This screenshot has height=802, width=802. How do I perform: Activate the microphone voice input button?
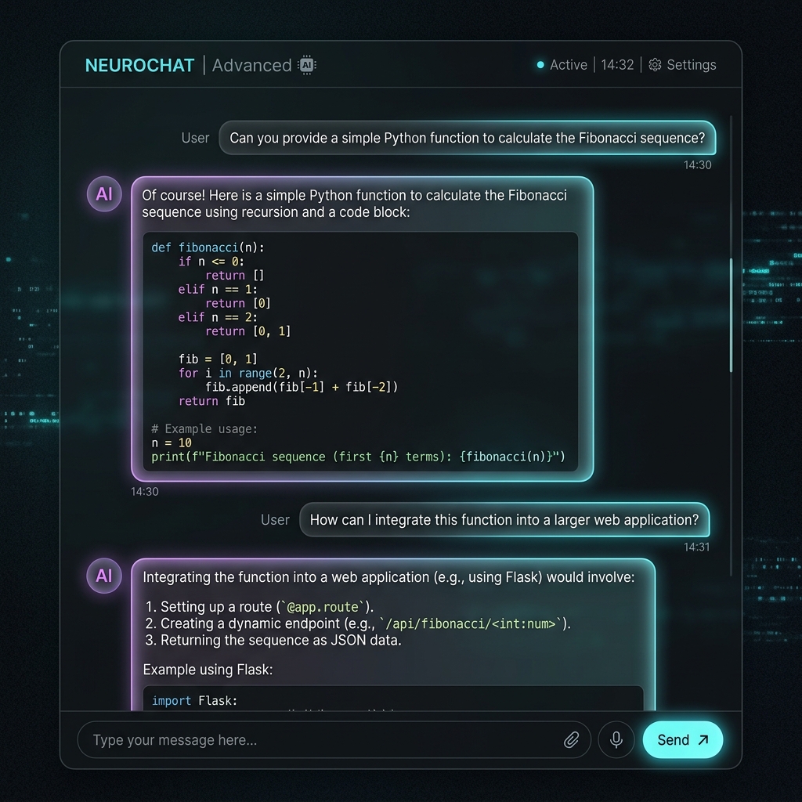tap(616, 739)
